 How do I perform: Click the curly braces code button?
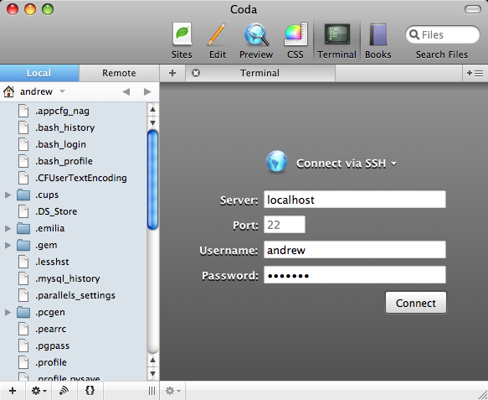90,391
